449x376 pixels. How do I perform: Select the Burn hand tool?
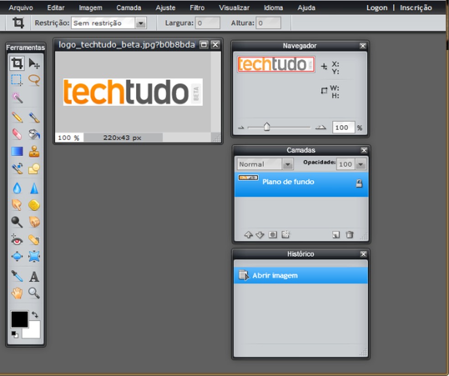pos(34,222)
